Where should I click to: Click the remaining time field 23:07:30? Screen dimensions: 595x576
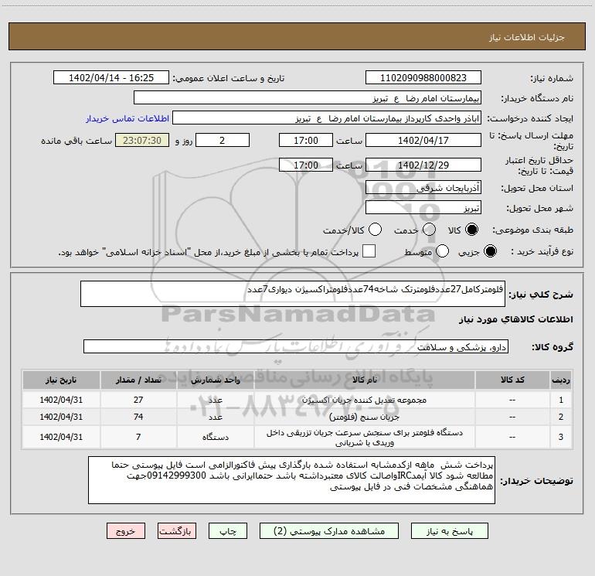click(142, 140)
